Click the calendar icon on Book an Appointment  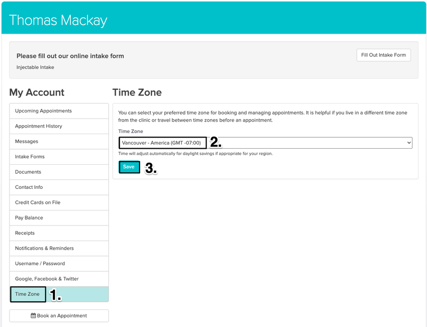(33, 315)
